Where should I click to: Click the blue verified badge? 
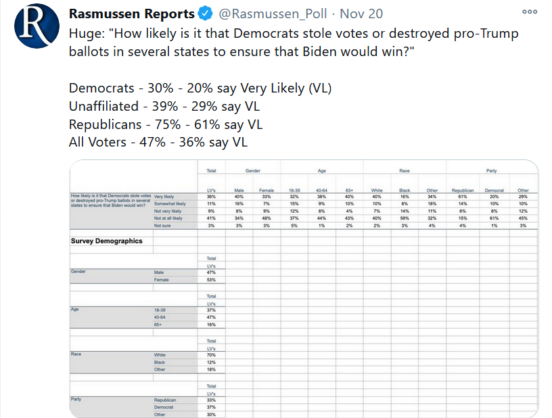(x=203, y=14)
